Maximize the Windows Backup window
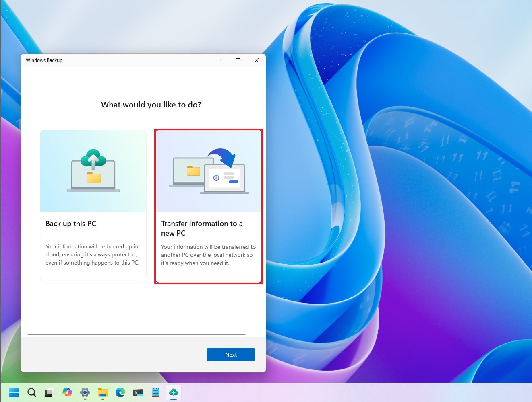The height and width of the screenshot is (402, 532). click(x=238, y=60)
